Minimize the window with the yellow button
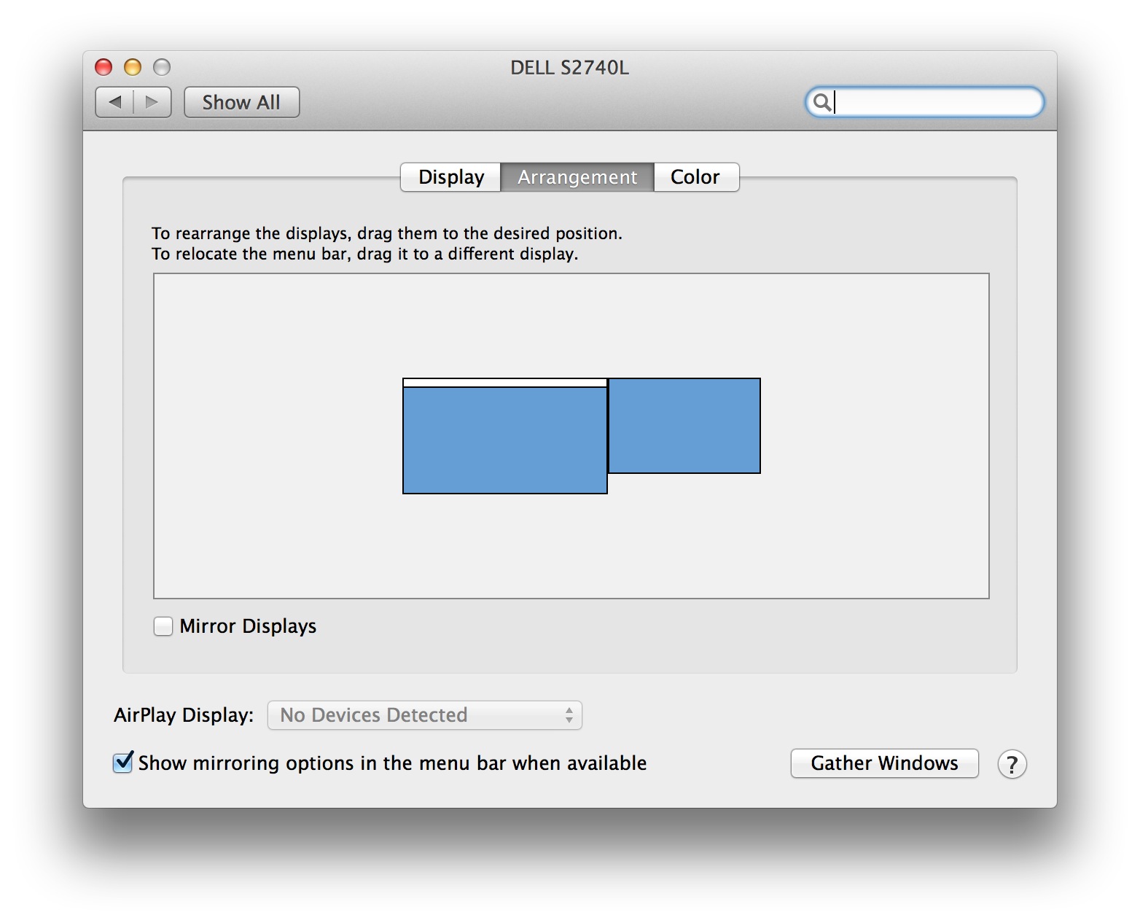 tap(133, 68)
